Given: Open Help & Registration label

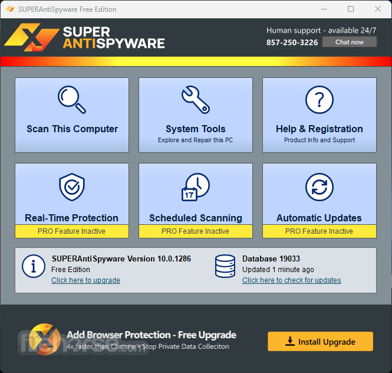Looking at the screenshot, I should (x=319, y=129).
